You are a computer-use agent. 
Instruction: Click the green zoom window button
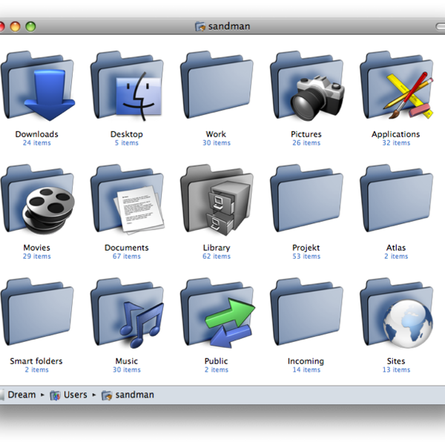click(x=30, y=27)
